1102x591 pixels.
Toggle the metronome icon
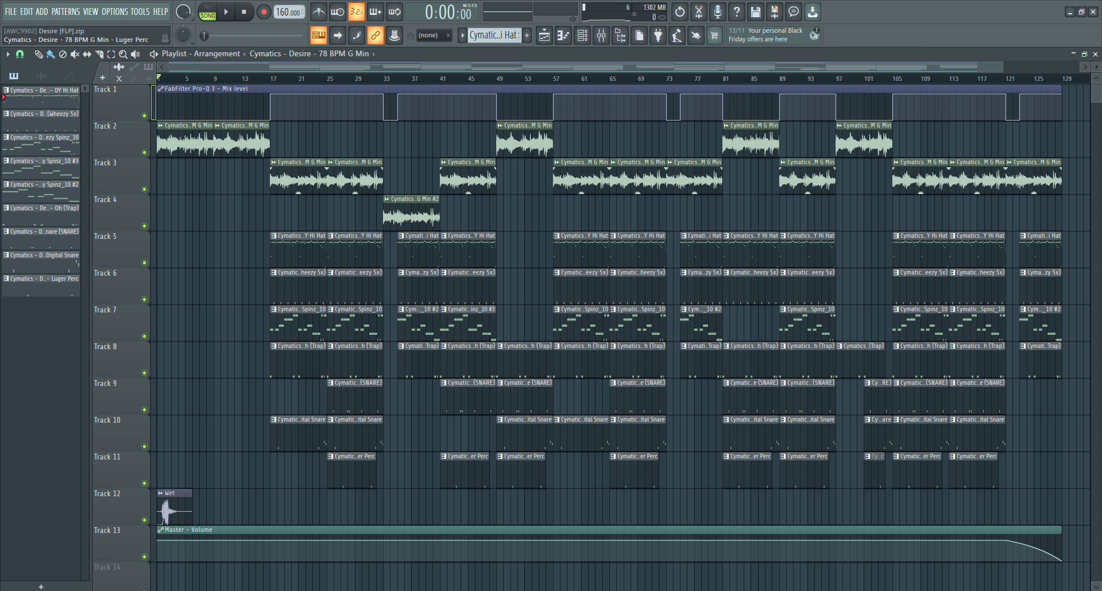point(319,11)
